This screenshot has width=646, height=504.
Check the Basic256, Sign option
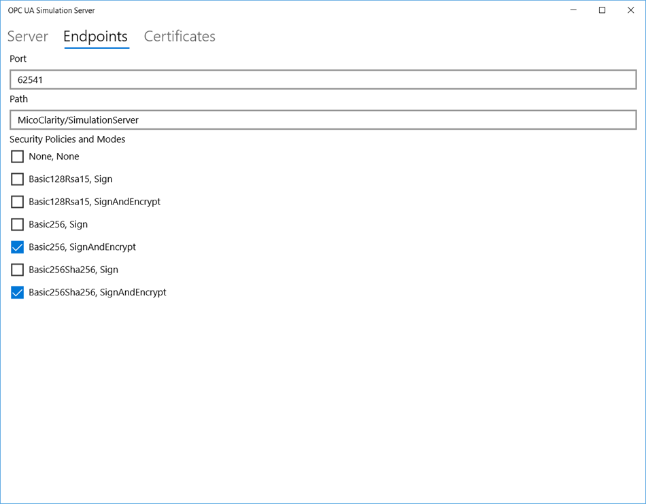pos(17,224)
